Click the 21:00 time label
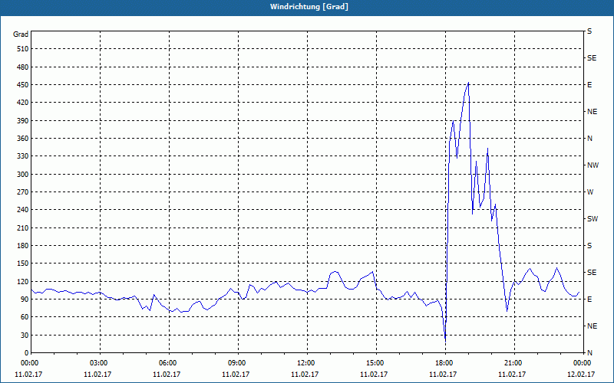614x383 pixels. point(514,363)
